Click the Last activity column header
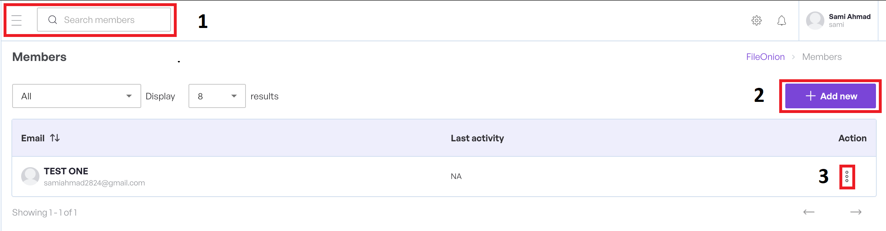The width and height of the screenshot is (886, 231). [477, 138]
